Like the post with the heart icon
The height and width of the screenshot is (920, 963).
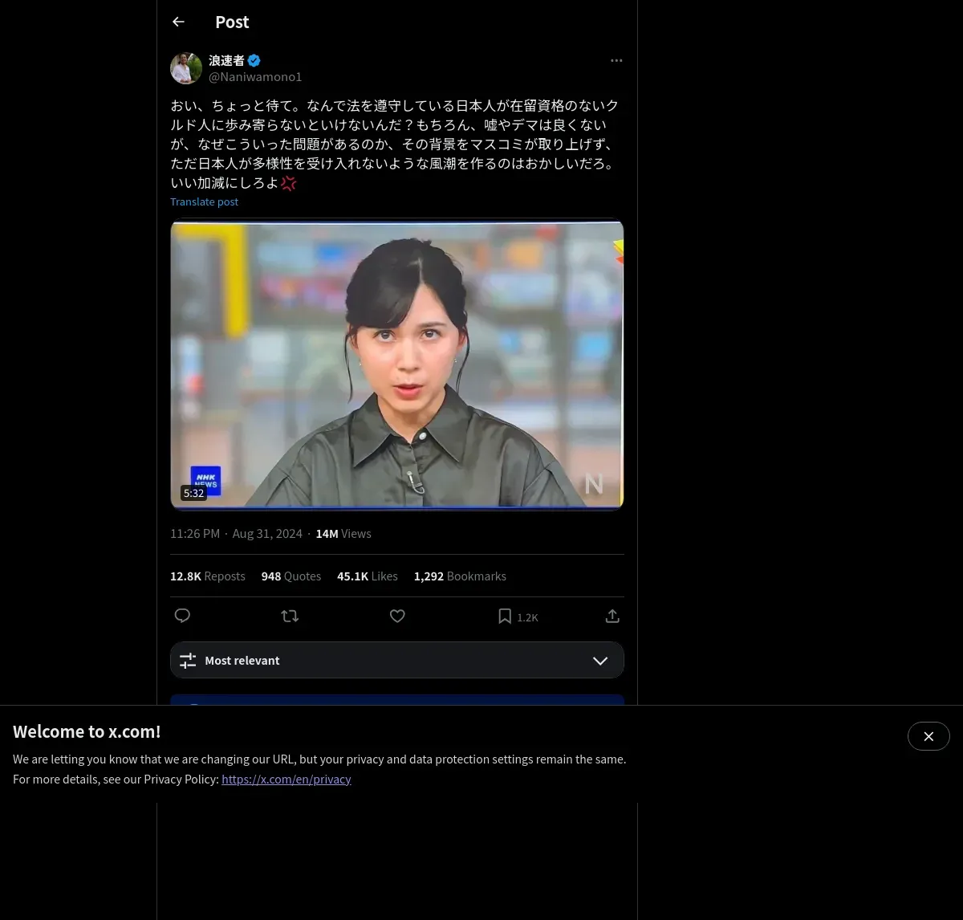(x=397, y=616)
